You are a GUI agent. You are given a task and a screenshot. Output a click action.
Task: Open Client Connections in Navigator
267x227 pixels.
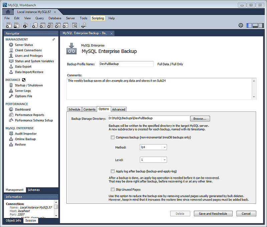coord(28,50)
